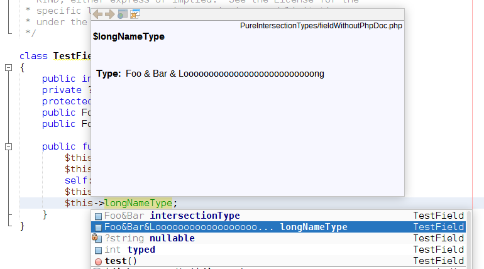Click field icon beside intersectionType
This screenshot has width=484, height=269.
(98, 216)
